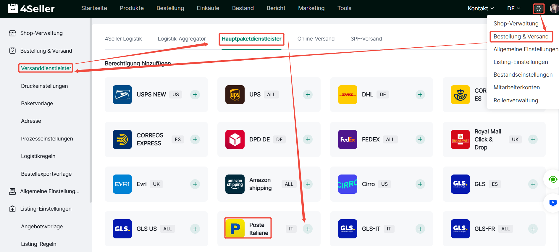Expand the Kontakt dropdown
This screenshot has height=252, width=559.
click(x=481, y=9)
